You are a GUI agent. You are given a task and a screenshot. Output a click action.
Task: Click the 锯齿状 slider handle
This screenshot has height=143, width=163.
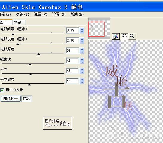[x=30, y=64]
